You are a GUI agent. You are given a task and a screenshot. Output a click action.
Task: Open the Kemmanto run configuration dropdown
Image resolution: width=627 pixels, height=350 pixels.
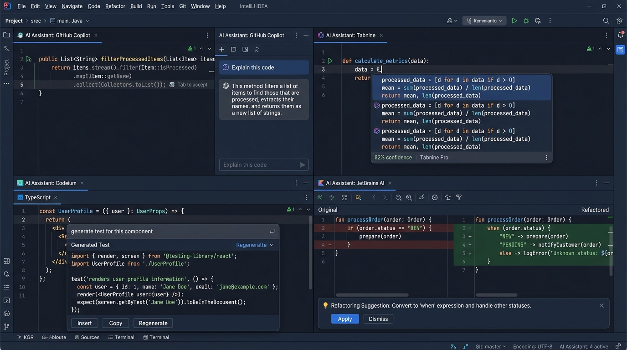pos(484,21)
